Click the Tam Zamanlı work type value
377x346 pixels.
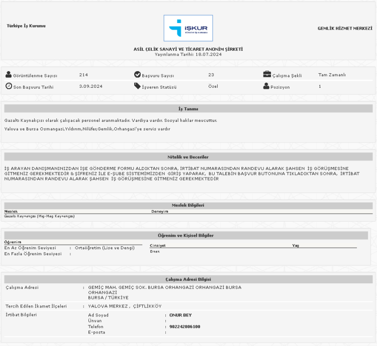332,75
